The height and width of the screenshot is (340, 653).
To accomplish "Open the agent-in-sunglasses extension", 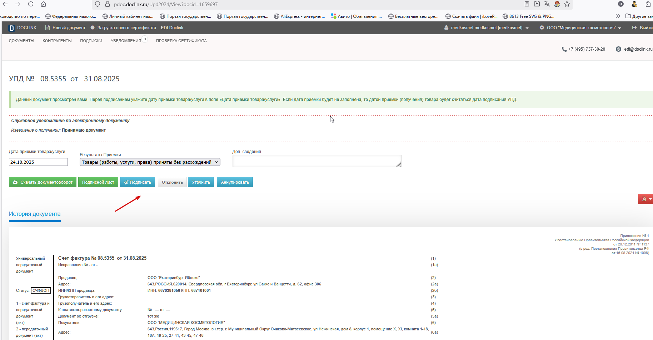I will (x=634, y=4).
